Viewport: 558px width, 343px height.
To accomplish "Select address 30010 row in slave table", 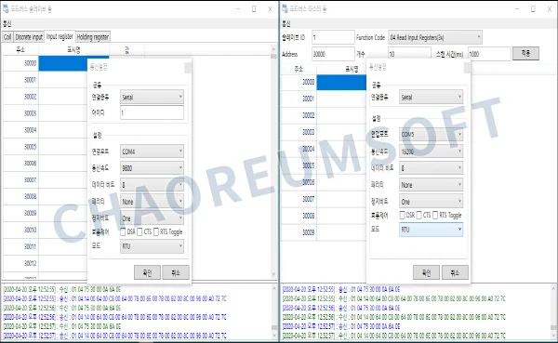I will tap(45, 230).
